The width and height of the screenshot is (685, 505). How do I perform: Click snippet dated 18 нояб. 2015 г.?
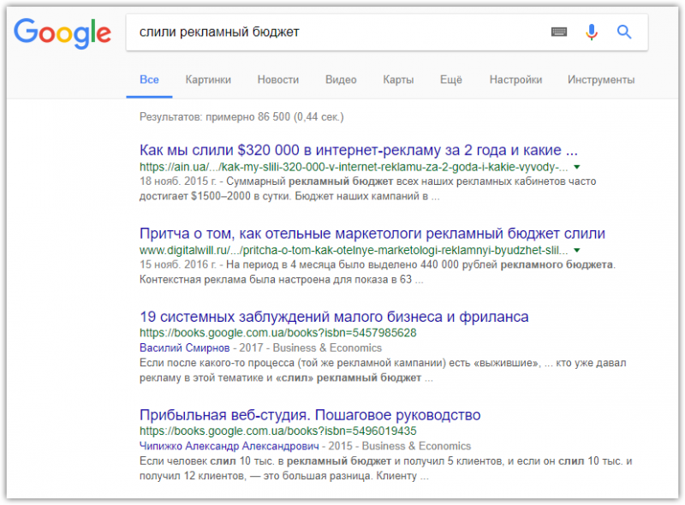tap(368, 188)
